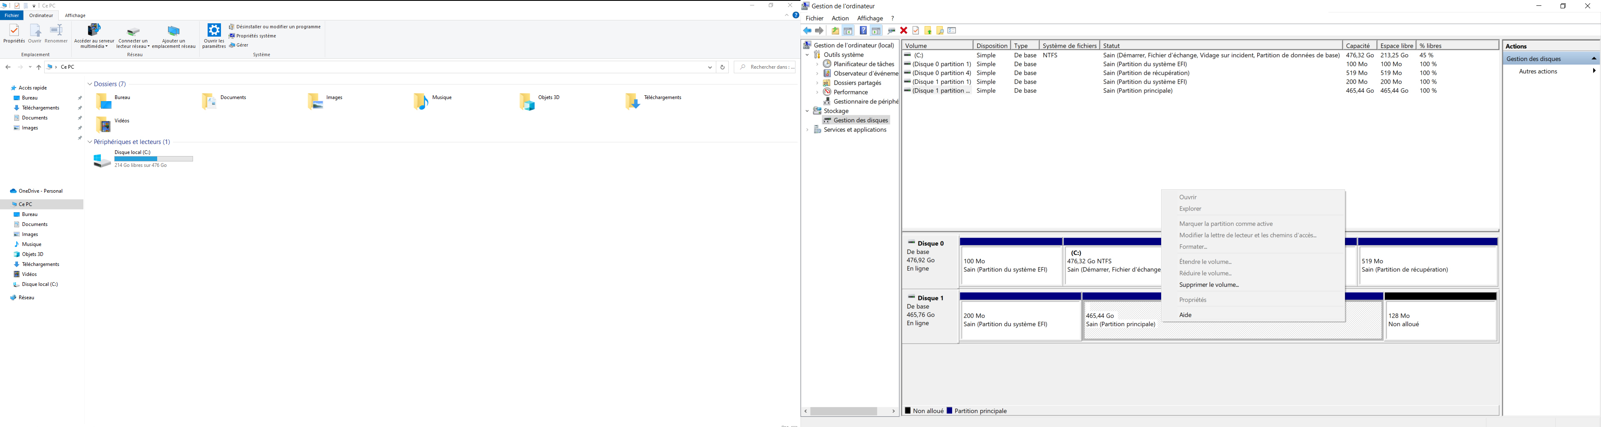
Task: Collapse the Dossiers (7) group
Action: point(90,84)
